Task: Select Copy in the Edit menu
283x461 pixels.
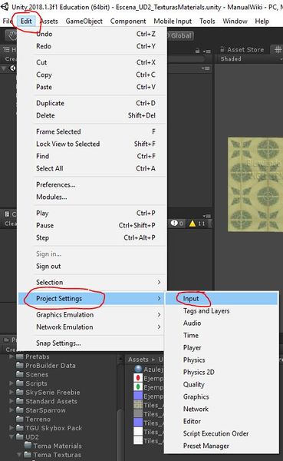Action: tap(93, 75)
